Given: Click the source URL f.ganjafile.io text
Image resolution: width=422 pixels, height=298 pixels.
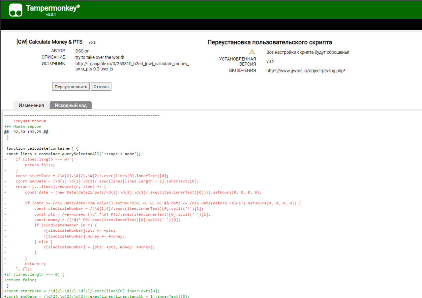Looking at the screenshot, I should [132, 66].
